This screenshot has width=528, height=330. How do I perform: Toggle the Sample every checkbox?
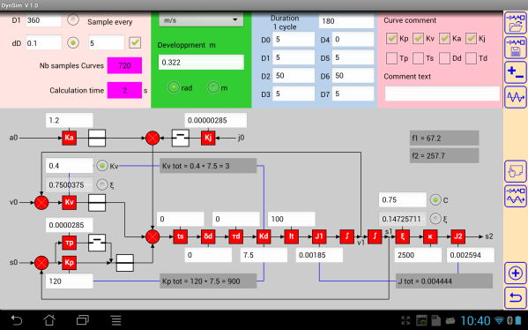click(135, 43)
